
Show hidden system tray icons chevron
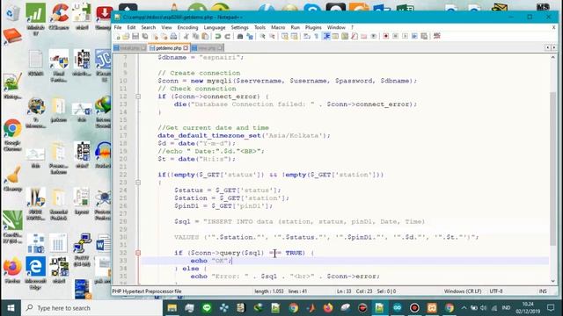tap(464, 308)
